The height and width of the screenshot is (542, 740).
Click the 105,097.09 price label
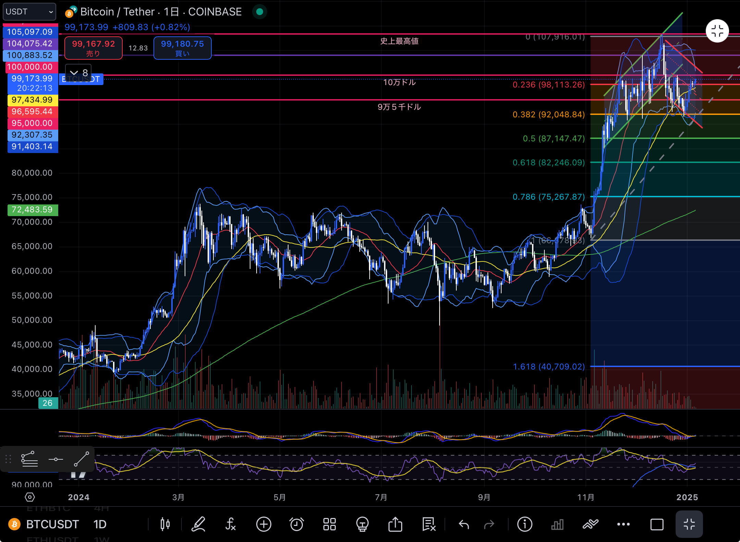click(30, 32)
